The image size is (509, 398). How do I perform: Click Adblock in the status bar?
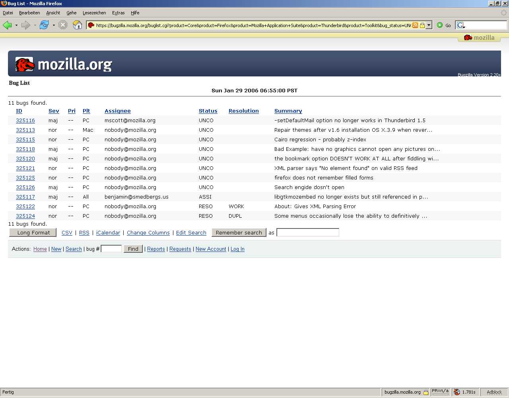pyautogui.click(x=494, y=392)
